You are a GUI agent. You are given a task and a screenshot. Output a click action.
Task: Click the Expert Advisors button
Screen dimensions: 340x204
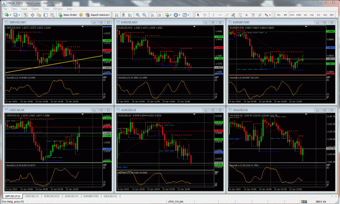[x=97, y=15]
